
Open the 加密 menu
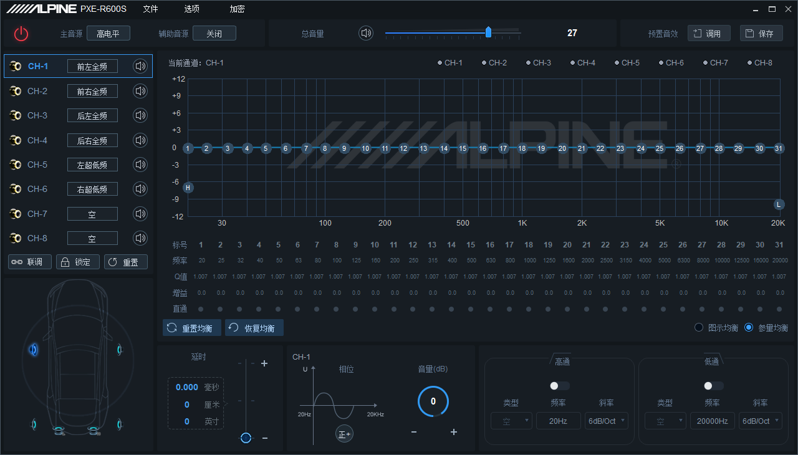pos(237,9)
